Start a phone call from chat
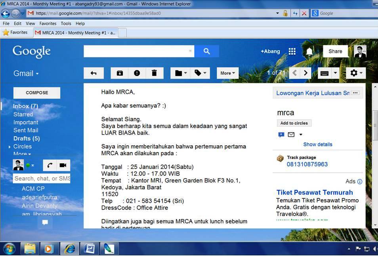Screen dimensions: 378x257 (x=50, y=165)
